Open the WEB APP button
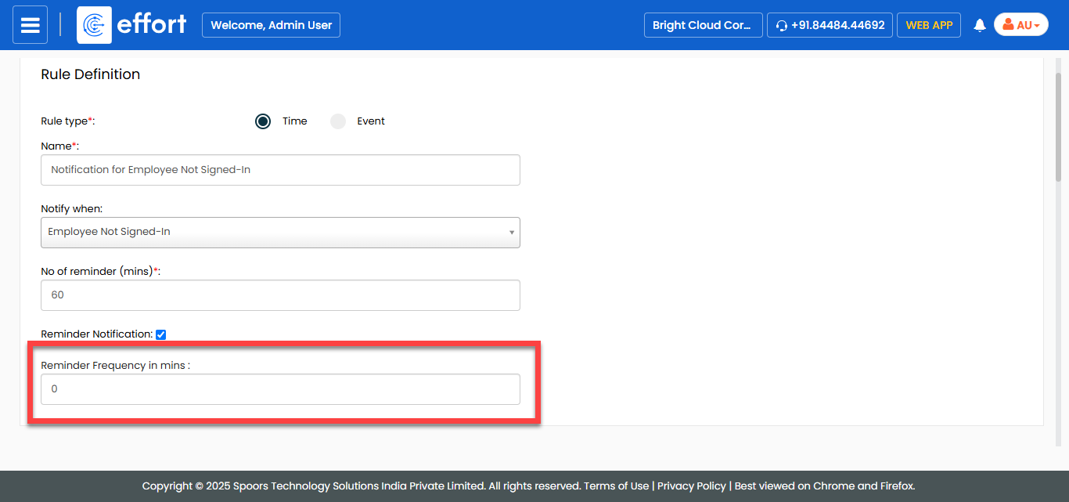 click(x=929, y=25)
